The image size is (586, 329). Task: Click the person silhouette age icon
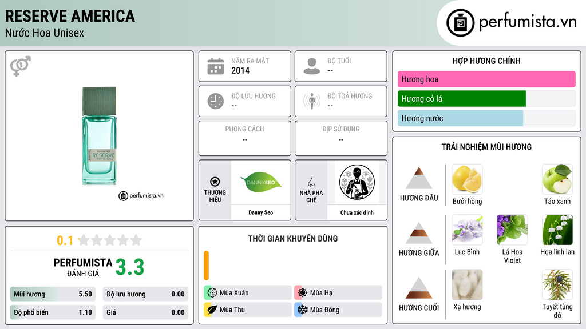[312, 66]
